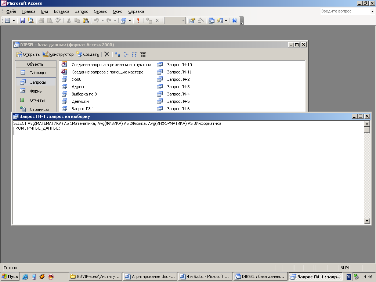Open the Redo history dropdown arrow
Viewport: 376px width, 282px height.
(x=115, y=21)
